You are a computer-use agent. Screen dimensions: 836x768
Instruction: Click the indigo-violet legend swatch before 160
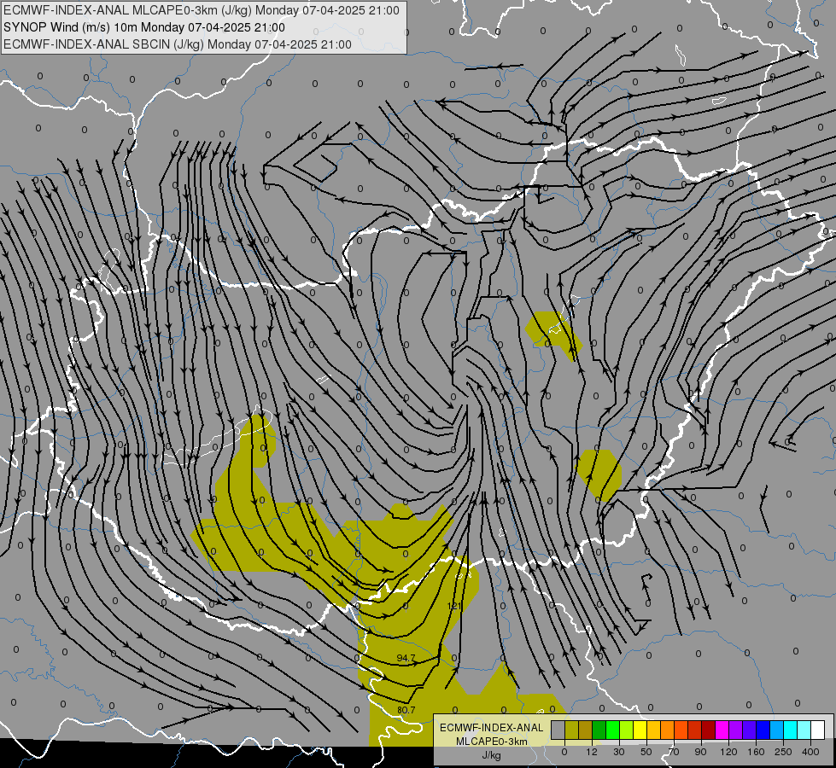[x=750, y=730]
